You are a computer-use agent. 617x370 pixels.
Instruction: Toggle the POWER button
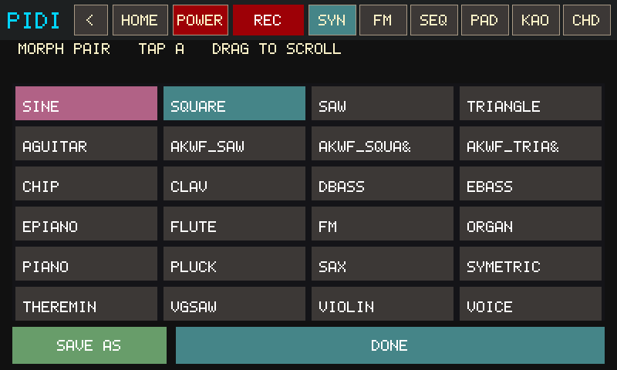click(201, 20)
